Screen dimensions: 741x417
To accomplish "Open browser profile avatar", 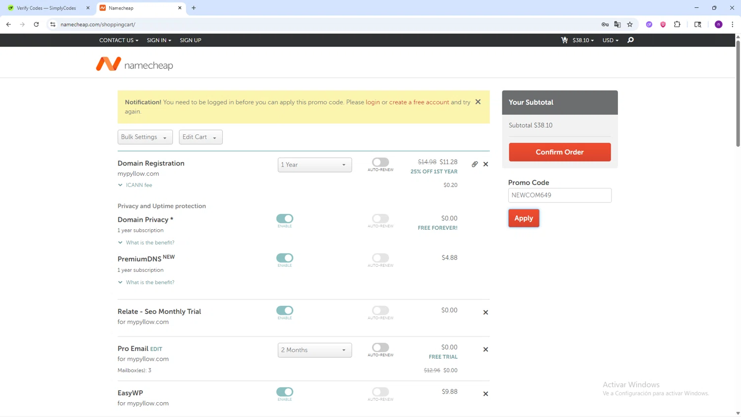I will point(719,24).
